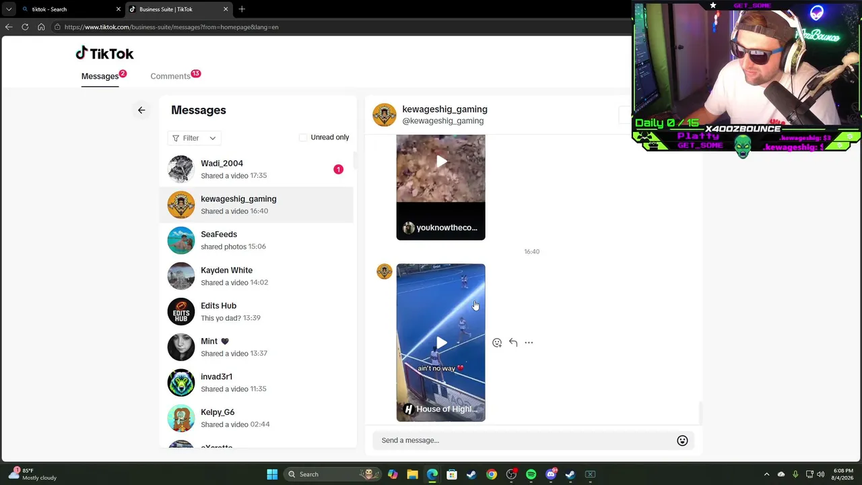This screenshot has height=485, width=862.
Task: View site information lock icon
Action: pos(58,27)
